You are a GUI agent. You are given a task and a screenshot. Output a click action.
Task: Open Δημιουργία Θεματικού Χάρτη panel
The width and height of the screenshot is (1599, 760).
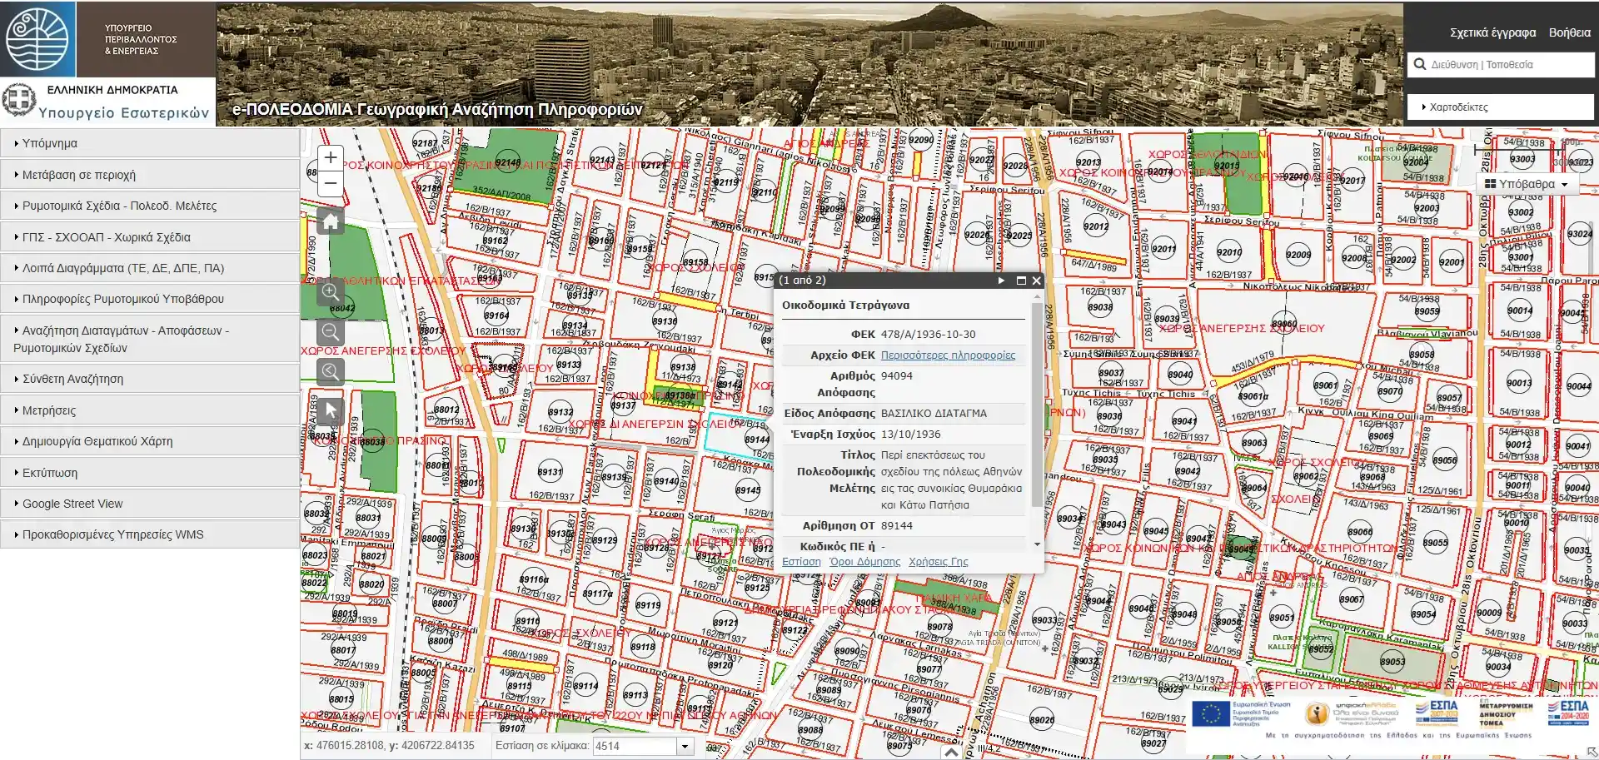click(150, 441)
